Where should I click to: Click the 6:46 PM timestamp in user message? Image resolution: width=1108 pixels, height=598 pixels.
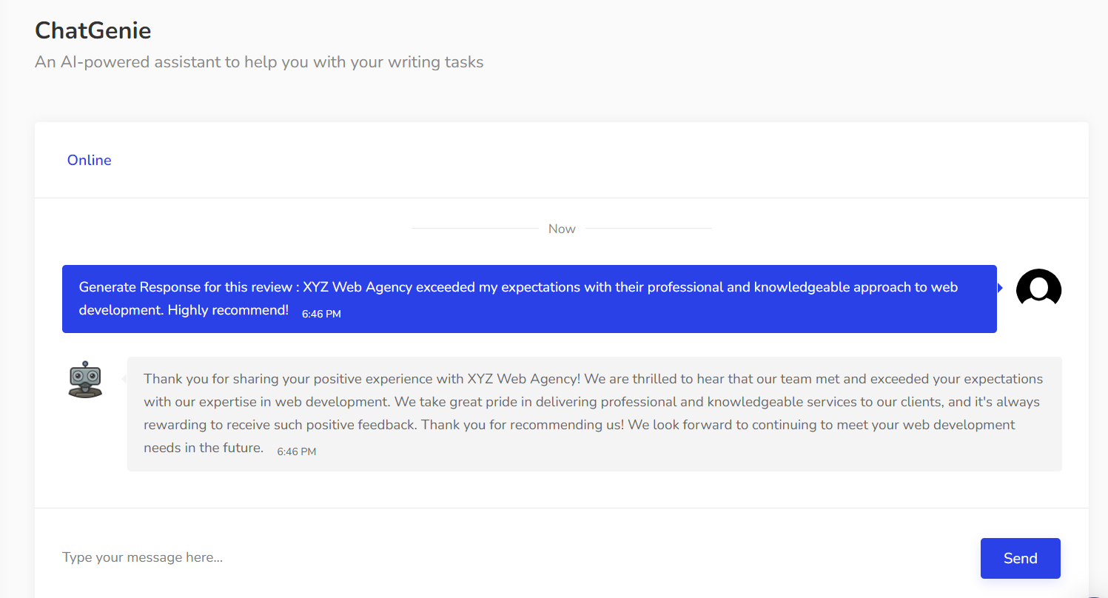coord(321,314)
